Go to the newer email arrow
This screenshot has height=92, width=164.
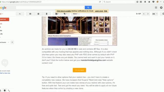pos(144,14)
